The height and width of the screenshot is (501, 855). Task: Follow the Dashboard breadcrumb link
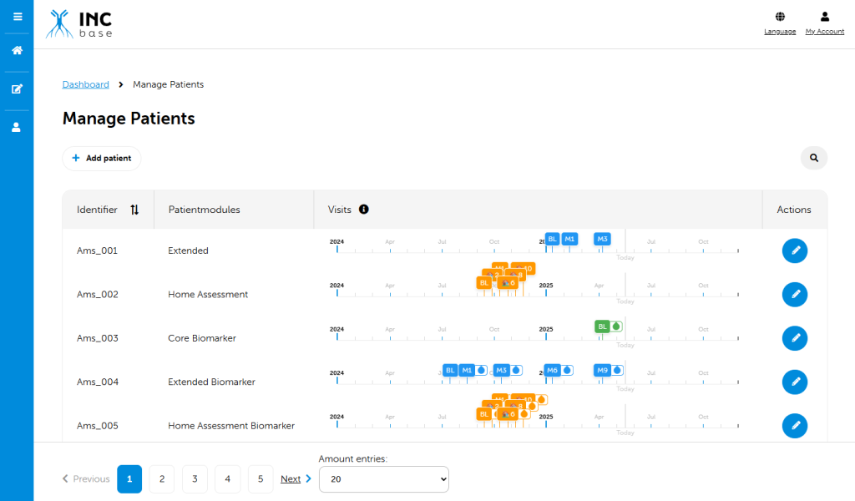85,84
